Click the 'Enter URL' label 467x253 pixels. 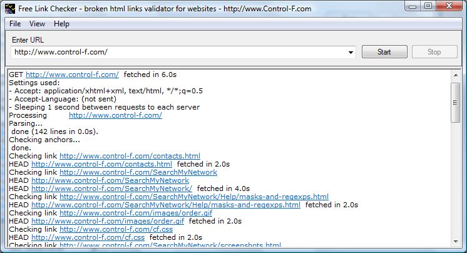[28, 40]
